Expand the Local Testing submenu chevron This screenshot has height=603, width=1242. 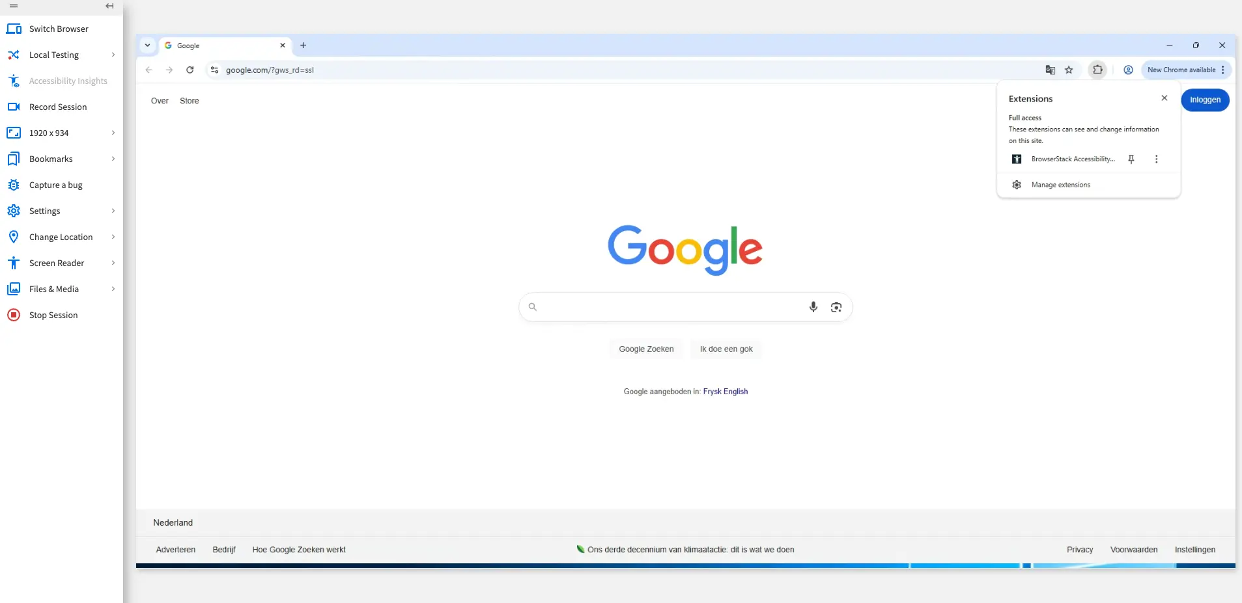coord(113,55)
